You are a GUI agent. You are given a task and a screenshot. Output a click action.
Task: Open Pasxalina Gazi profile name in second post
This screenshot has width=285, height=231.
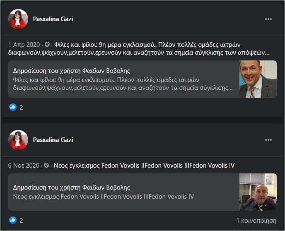53,140
